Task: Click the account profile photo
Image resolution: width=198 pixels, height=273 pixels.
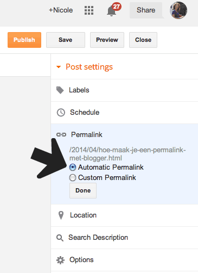Action: (x=178, y=10)
